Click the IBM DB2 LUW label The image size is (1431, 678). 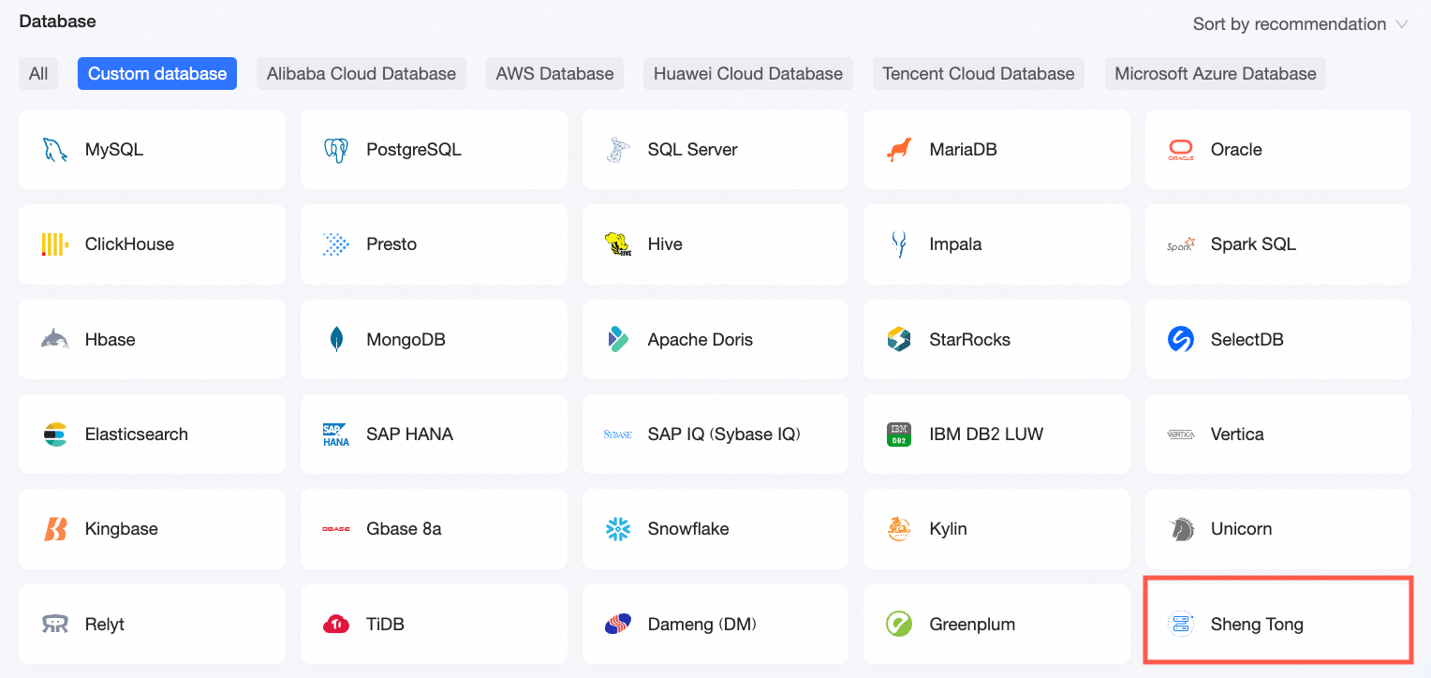click(986, 435)
